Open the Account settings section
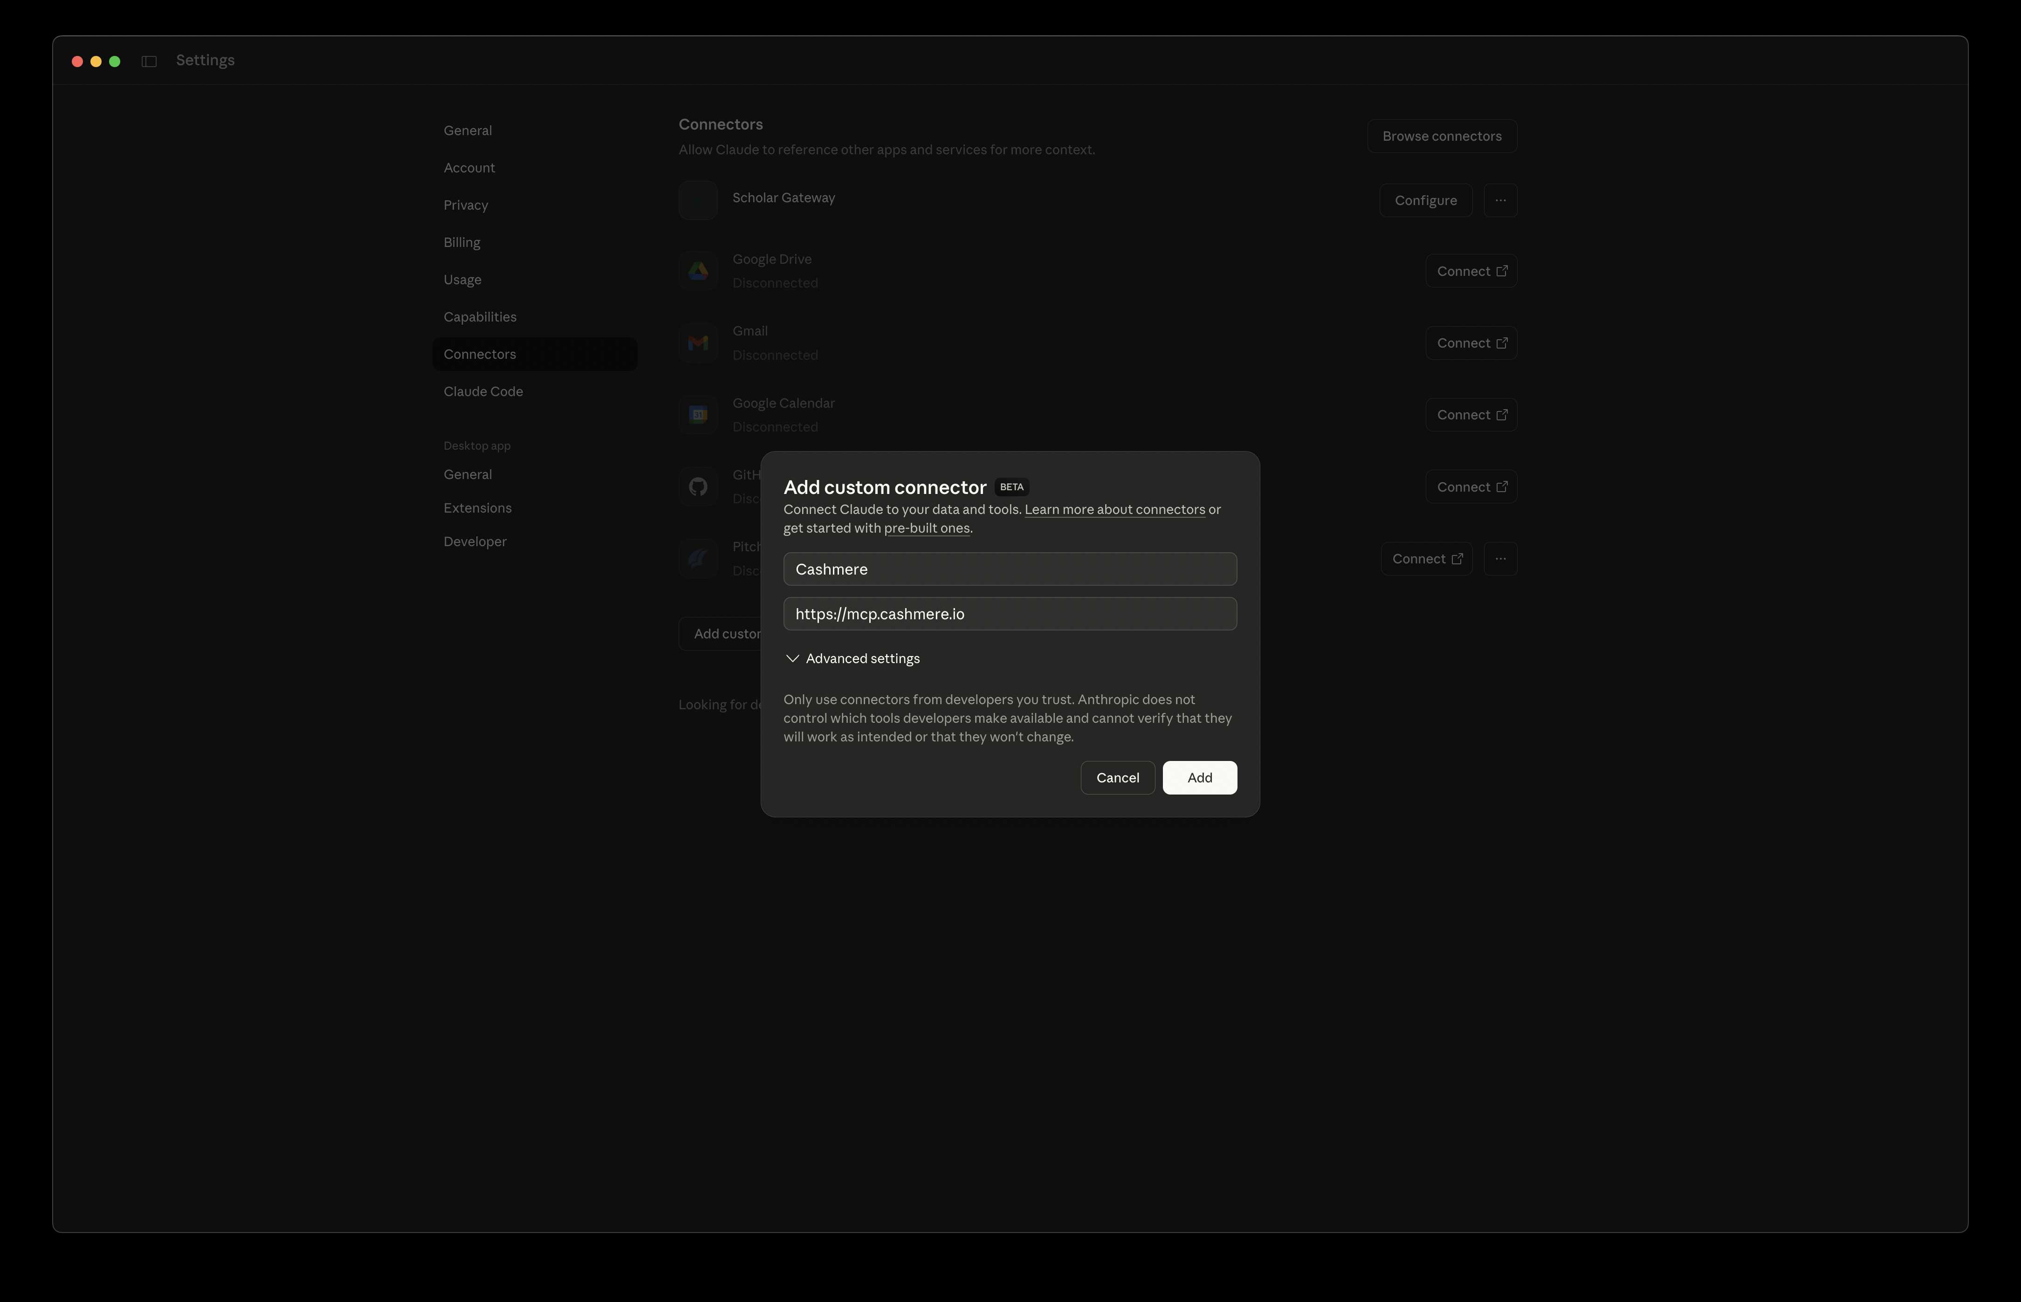This screenshot has height=1302, width=2021. click(469, 167)
